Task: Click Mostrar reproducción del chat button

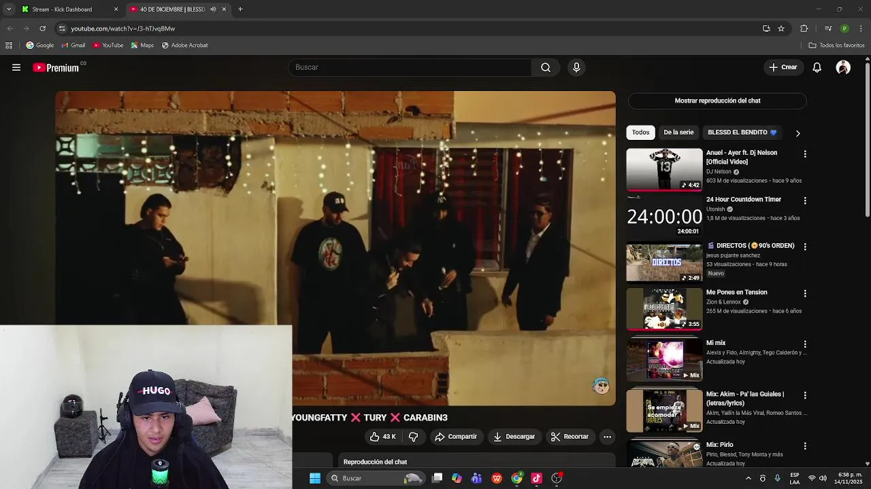Action: 717,101
